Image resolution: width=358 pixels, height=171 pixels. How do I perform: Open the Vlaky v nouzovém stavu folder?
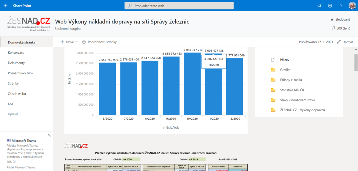(297, 100)
